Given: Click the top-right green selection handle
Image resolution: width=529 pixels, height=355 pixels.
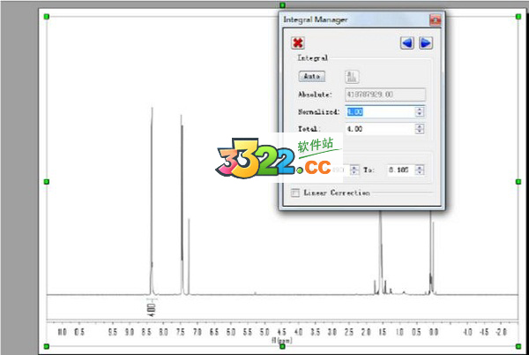Looking at the screenshot, I should click(518, 17).
